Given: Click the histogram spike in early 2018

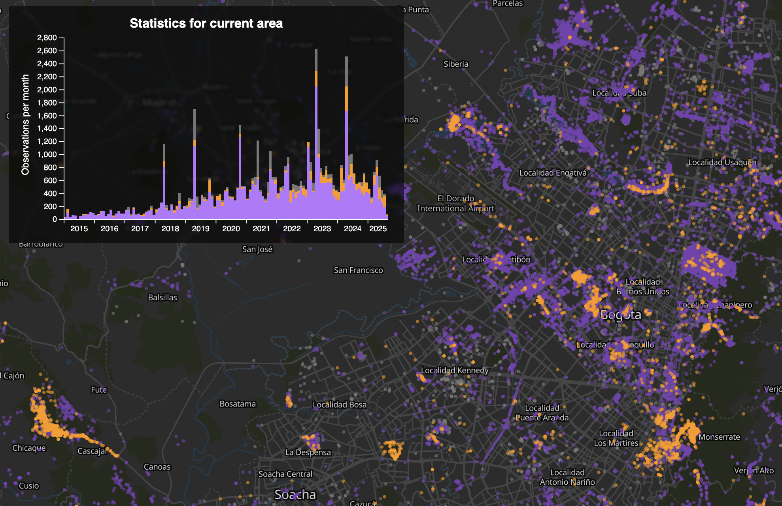Looking at the screenshot, I should [x=164, y=182].
